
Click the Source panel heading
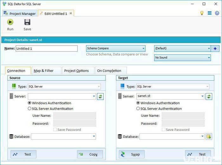(x=56, y=78)
